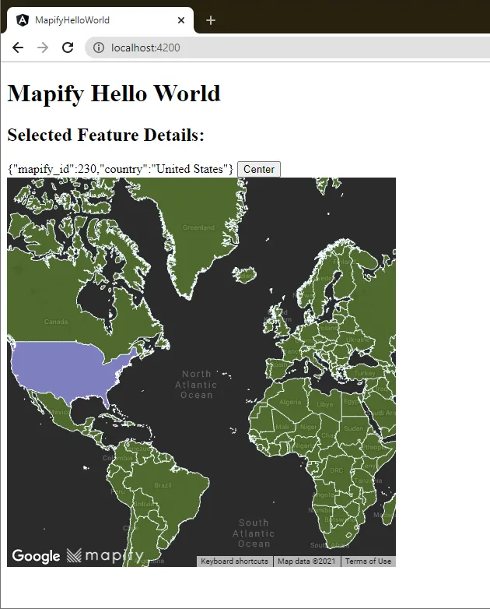This screenshot has width=490, height=609.
Task: Click Libya on the map
Action: pos(325,404)
